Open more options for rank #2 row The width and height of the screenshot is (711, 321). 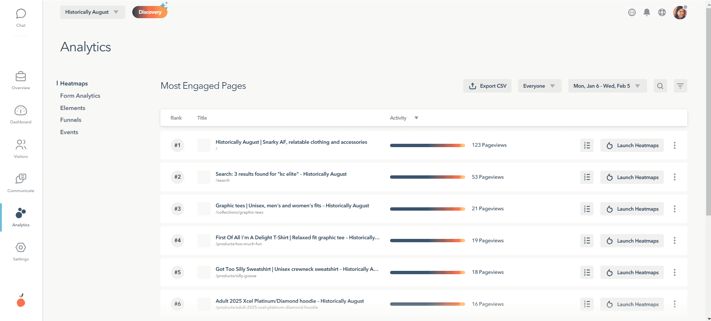[x=675, y=177]
